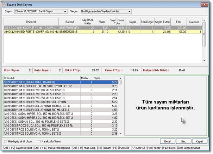The height and width of the screenshot is (154, 213).
Task: Click the Fark column header
Action: click(178, 21)
